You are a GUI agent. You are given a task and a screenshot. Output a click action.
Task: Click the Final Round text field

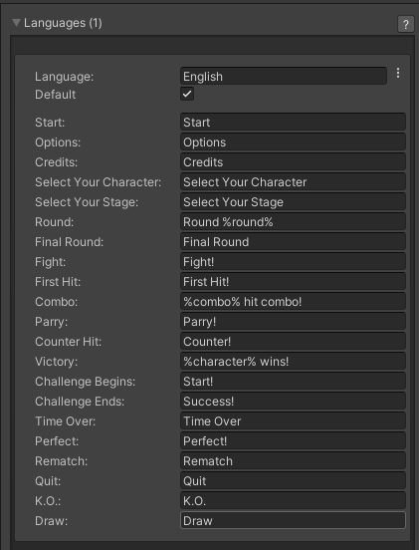(293, 242)
